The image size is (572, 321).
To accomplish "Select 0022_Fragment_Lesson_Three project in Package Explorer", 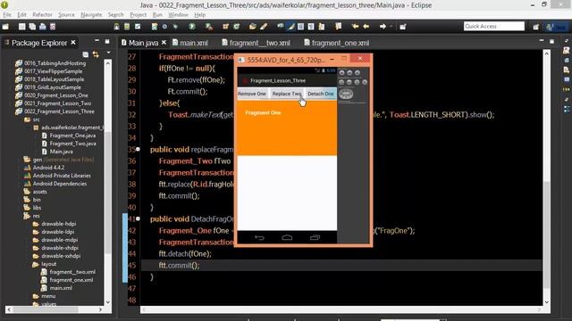I will [55, 111].
